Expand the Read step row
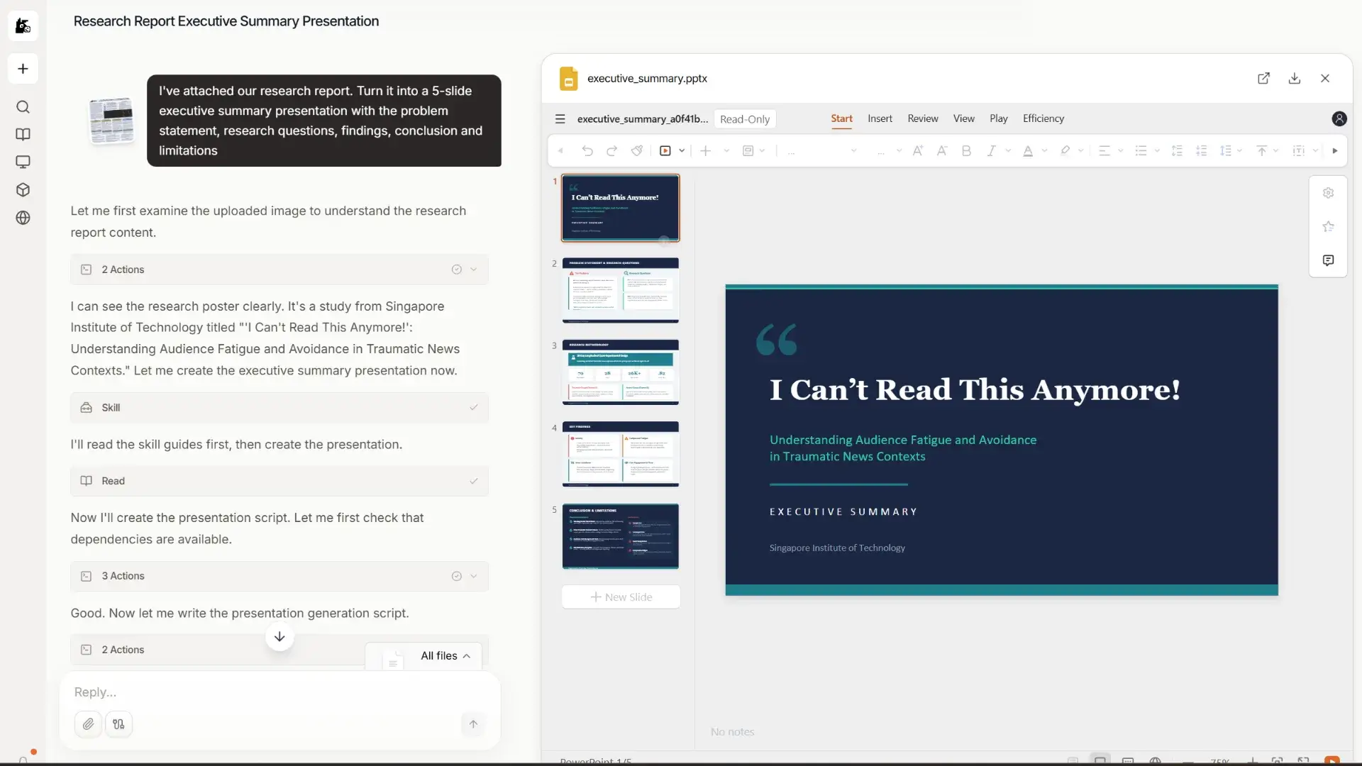The image size is (1362, 766). pos(279,481)
